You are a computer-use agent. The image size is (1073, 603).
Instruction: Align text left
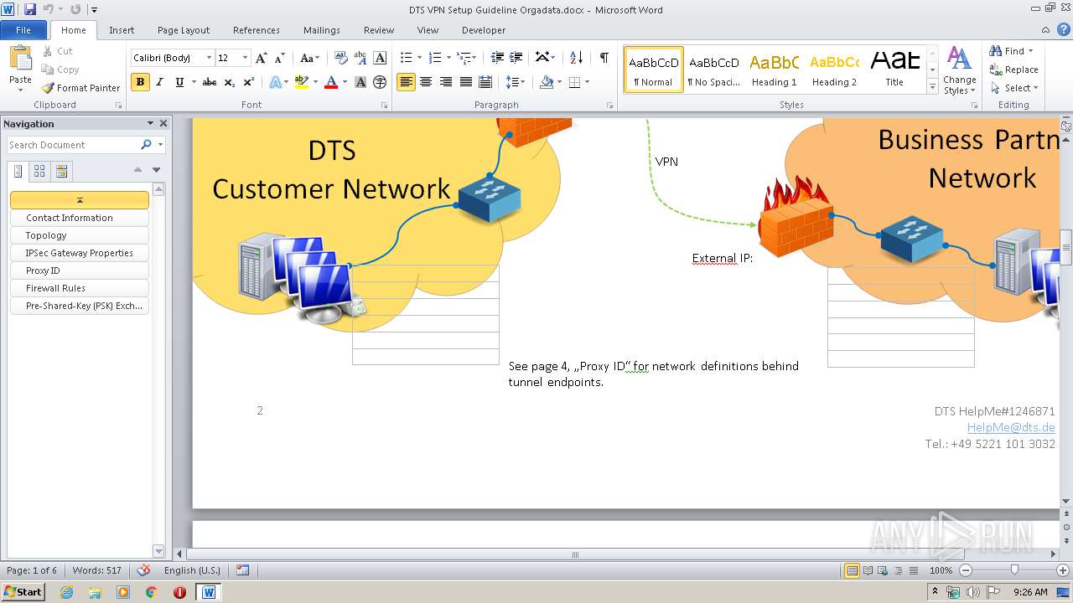406,82
